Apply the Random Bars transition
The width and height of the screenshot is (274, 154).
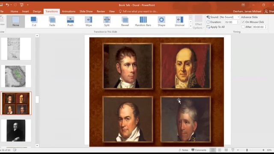(143, 21)
